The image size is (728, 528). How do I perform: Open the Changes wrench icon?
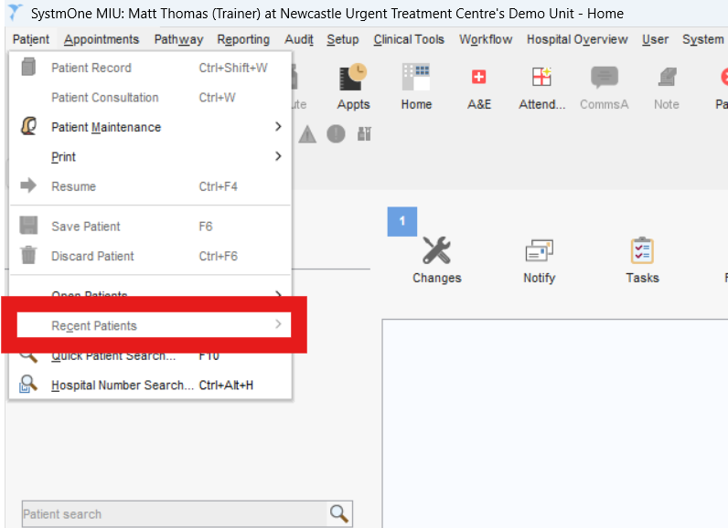436,259
